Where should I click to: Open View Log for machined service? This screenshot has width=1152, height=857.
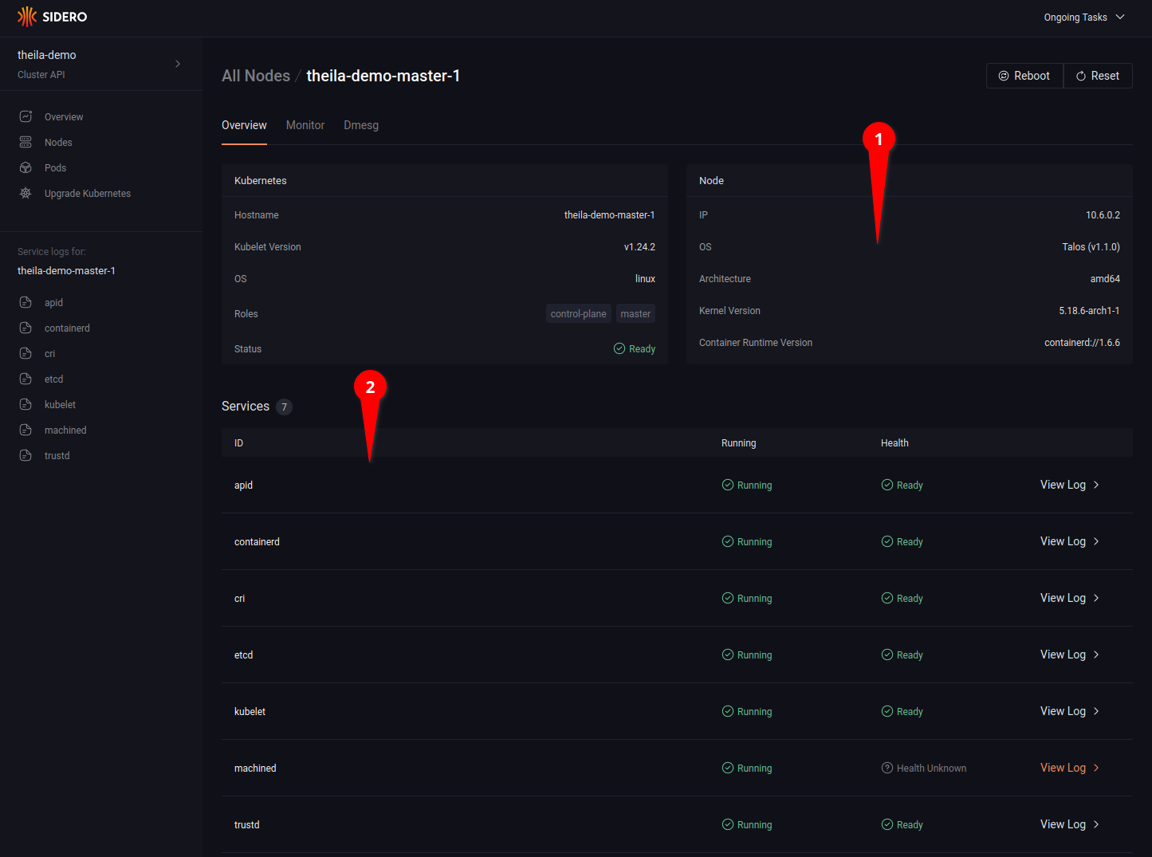pyautogui.click(x=1063, y=768)
